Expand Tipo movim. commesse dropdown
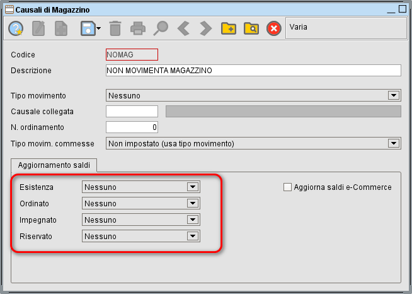412x294 pixels. (394, 143)
